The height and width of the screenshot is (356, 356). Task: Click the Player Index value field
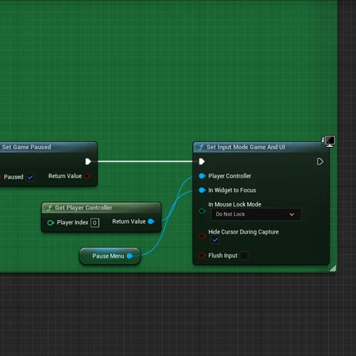point(95,223)
